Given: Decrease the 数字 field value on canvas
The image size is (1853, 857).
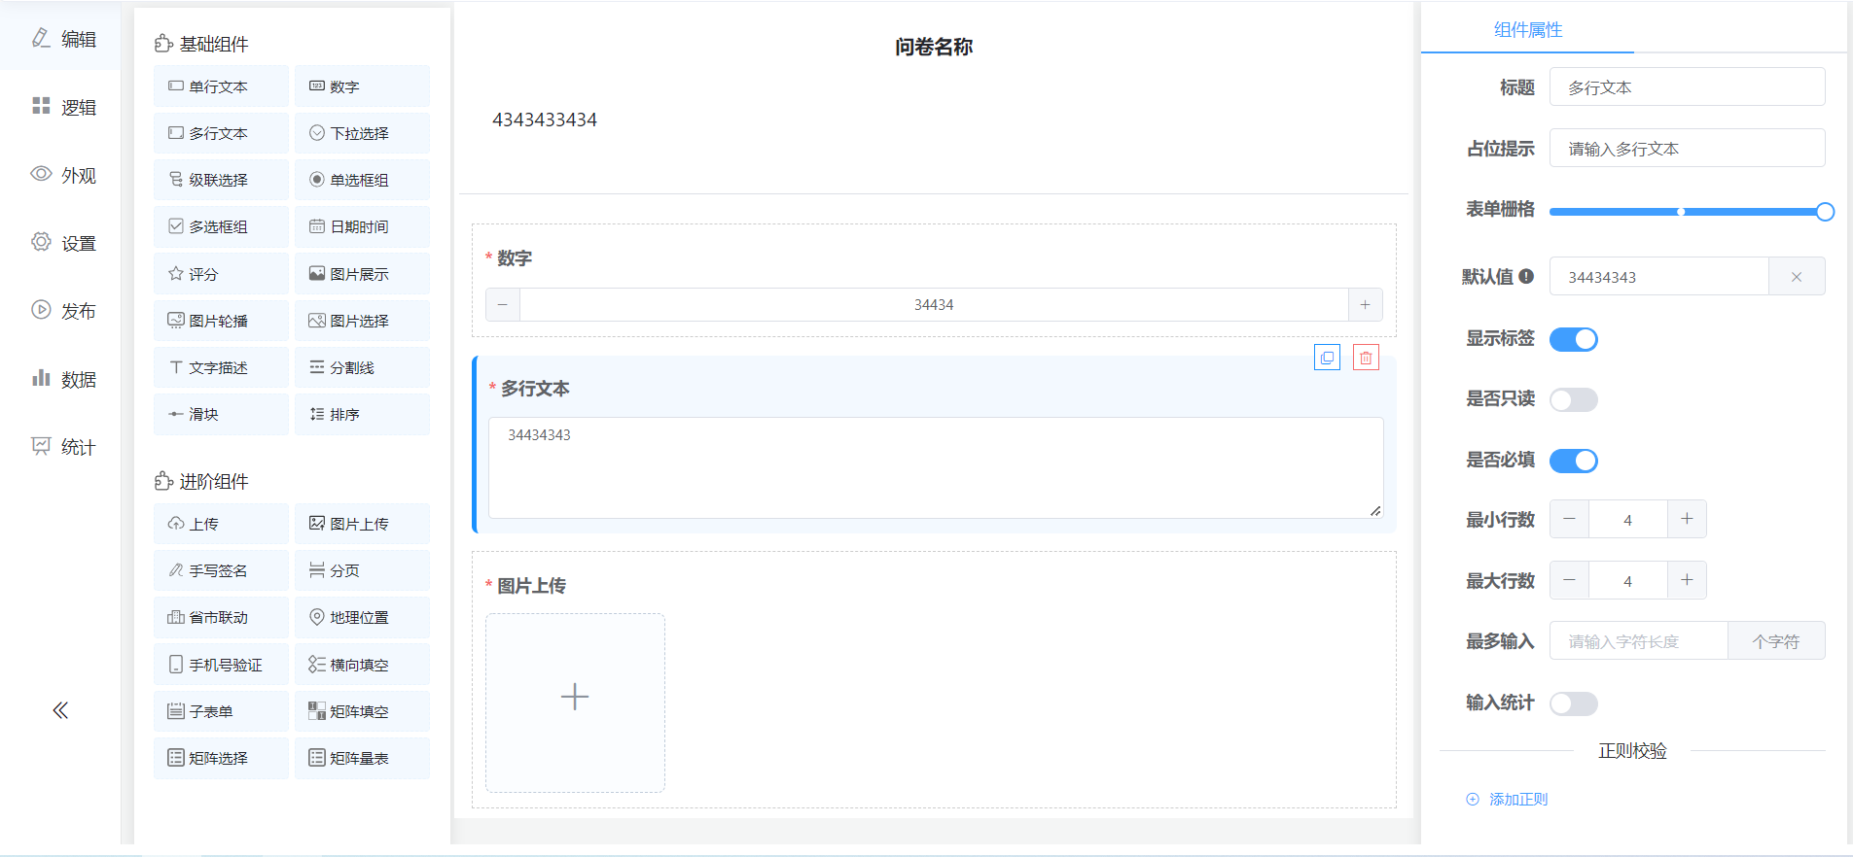Looking at the screenshot, I should pos(503,304).
